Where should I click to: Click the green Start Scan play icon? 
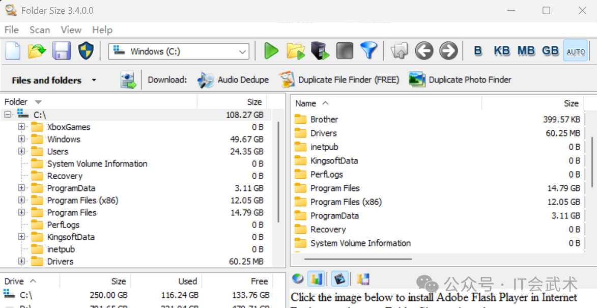pos(271,51)
